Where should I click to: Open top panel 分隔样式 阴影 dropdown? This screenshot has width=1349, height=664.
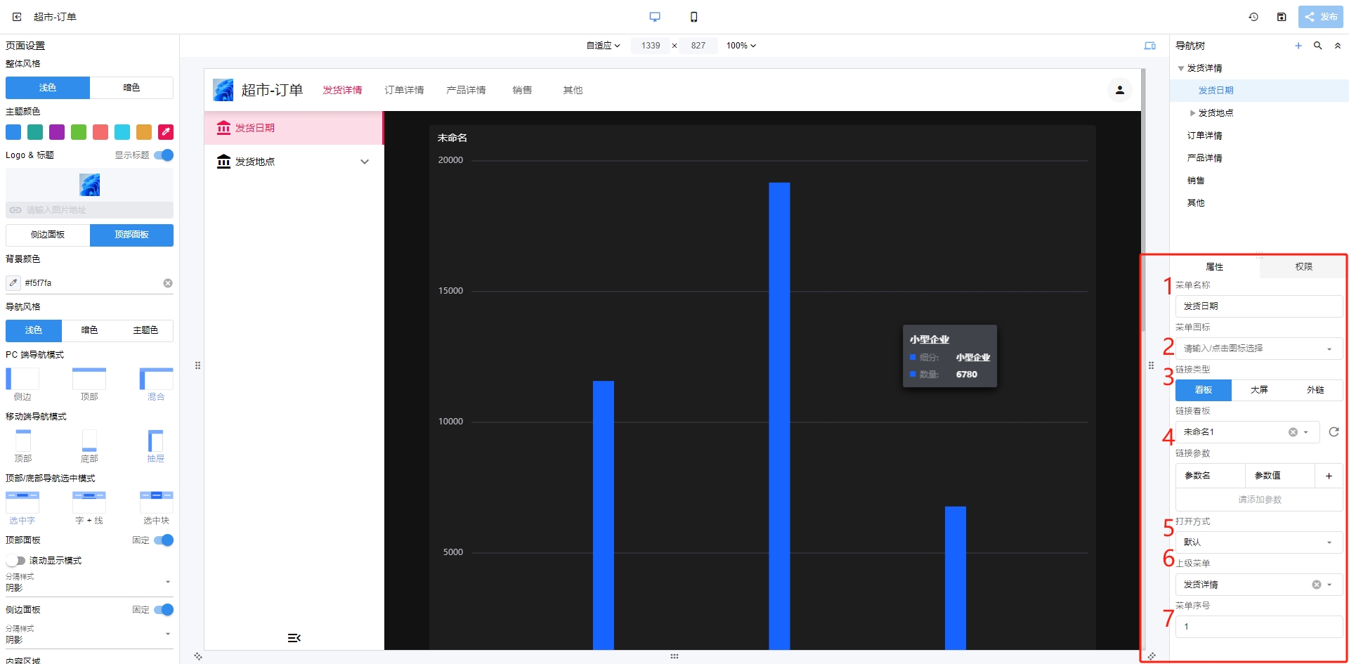click(89, 583)
